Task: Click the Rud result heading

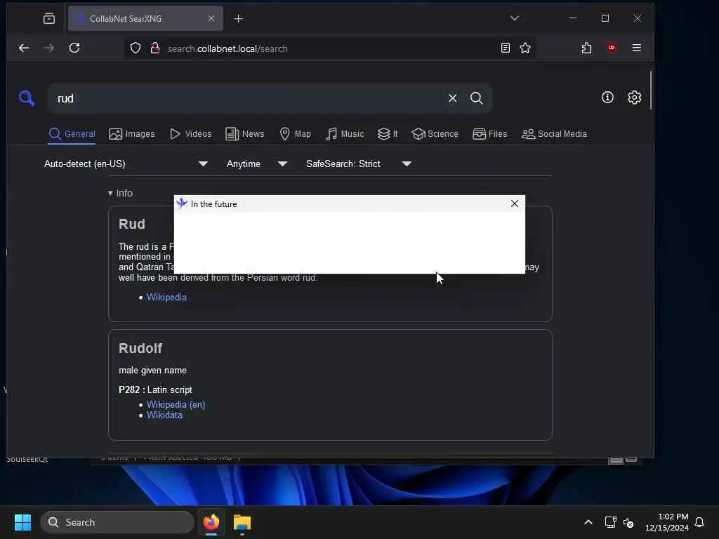Action: [x=132, y=224]
